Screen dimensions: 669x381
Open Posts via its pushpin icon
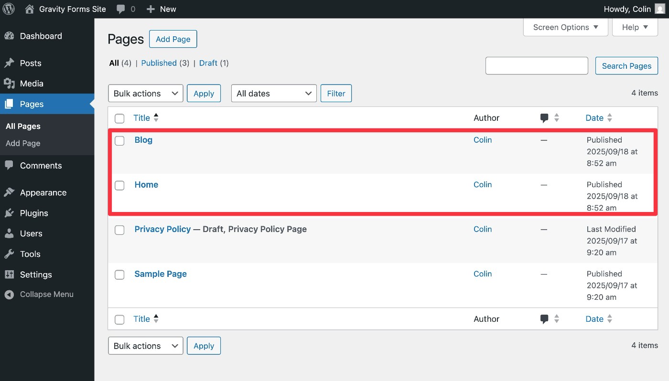click(11, 63)
